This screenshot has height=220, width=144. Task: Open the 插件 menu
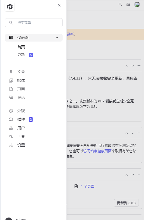(x=21, y=119)
